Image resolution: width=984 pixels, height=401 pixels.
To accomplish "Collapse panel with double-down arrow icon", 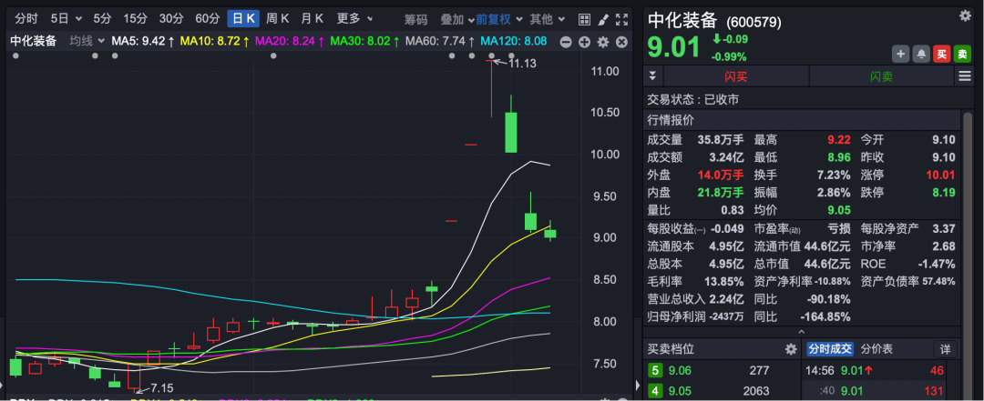I will point(652,76).
